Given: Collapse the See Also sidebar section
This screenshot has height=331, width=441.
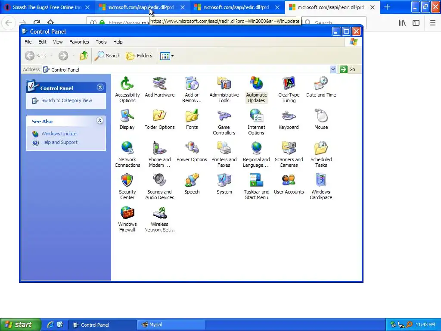Looking at the screenshot, I should coord(99,121).
